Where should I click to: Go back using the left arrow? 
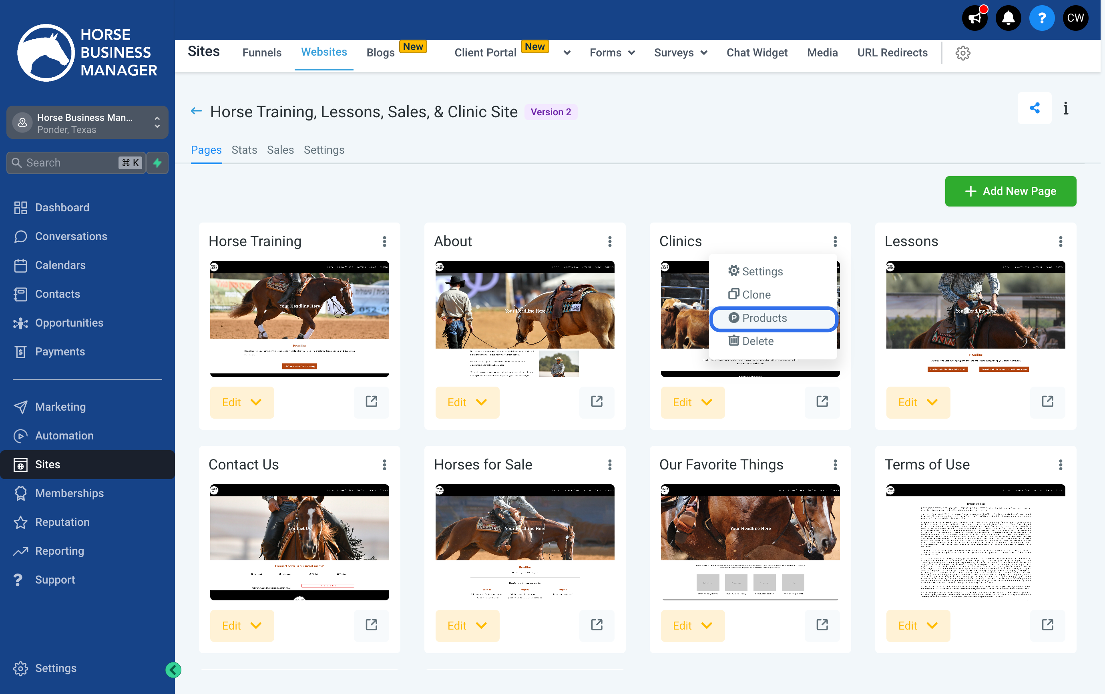point(197,111)
